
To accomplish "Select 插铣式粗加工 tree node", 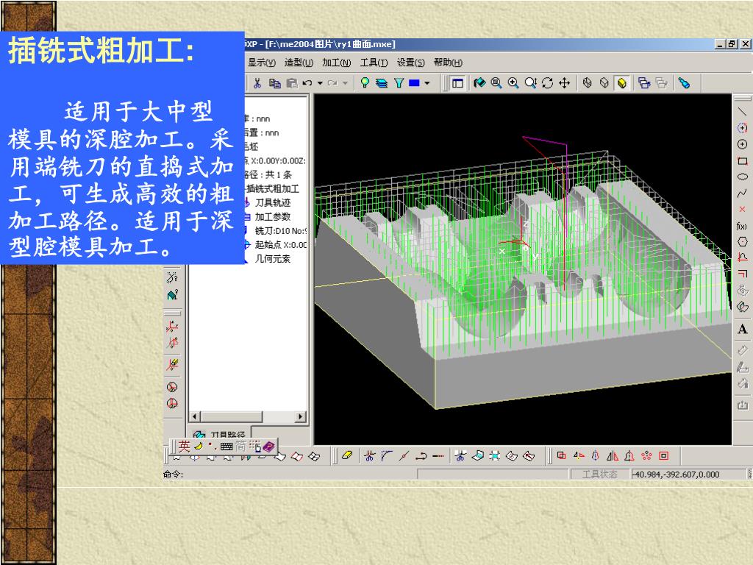I will coord(273,189).
